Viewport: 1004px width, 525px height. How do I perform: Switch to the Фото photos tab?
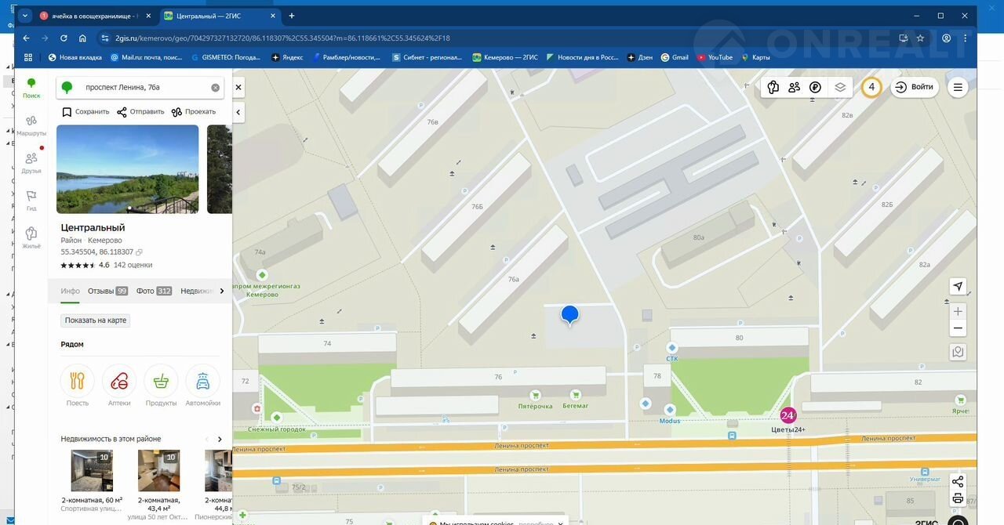(x=153, y=291)
